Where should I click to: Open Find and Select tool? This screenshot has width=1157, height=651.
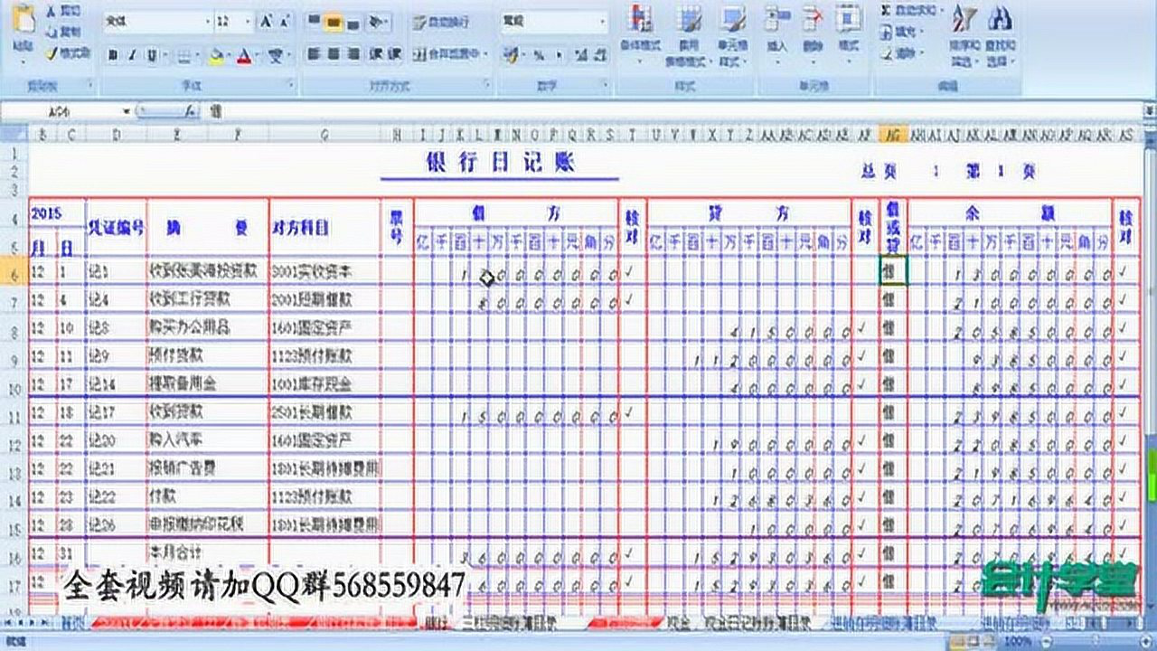coord(1001,32)
